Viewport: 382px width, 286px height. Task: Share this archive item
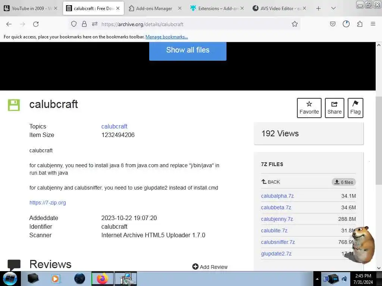tap(335, 108)
